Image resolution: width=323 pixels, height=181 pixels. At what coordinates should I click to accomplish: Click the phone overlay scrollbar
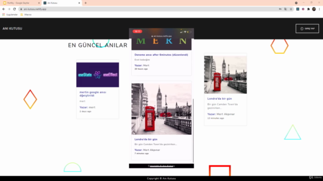click(x=193, y=131)
